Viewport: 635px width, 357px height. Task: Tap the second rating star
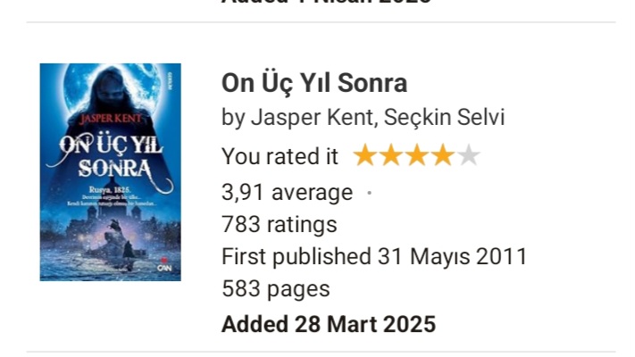(x=390, y=156)
